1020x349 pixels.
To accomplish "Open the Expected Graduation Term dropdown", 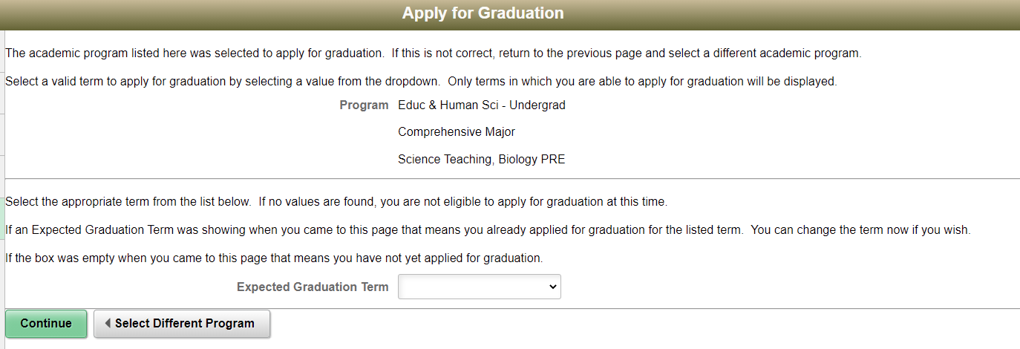I will 479,287.
